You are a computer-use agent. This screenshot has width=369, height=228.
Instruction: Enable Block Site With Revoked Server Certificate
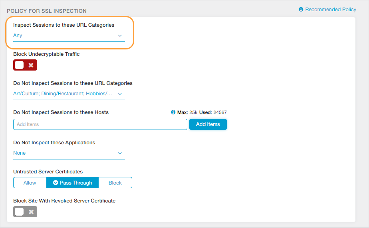[25, 212]
